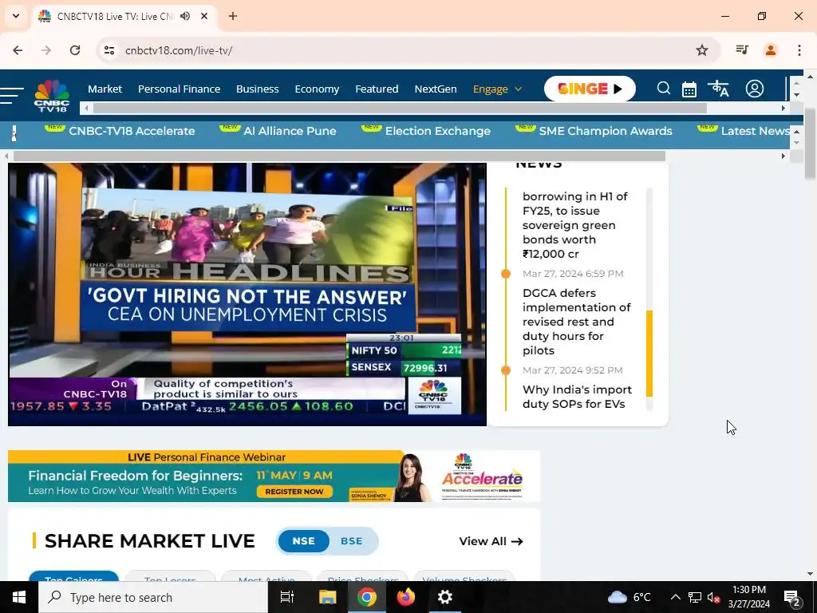817x613 pixels.
Task: Launch Firefox from taskbar
Action: (x=406, y=597)
